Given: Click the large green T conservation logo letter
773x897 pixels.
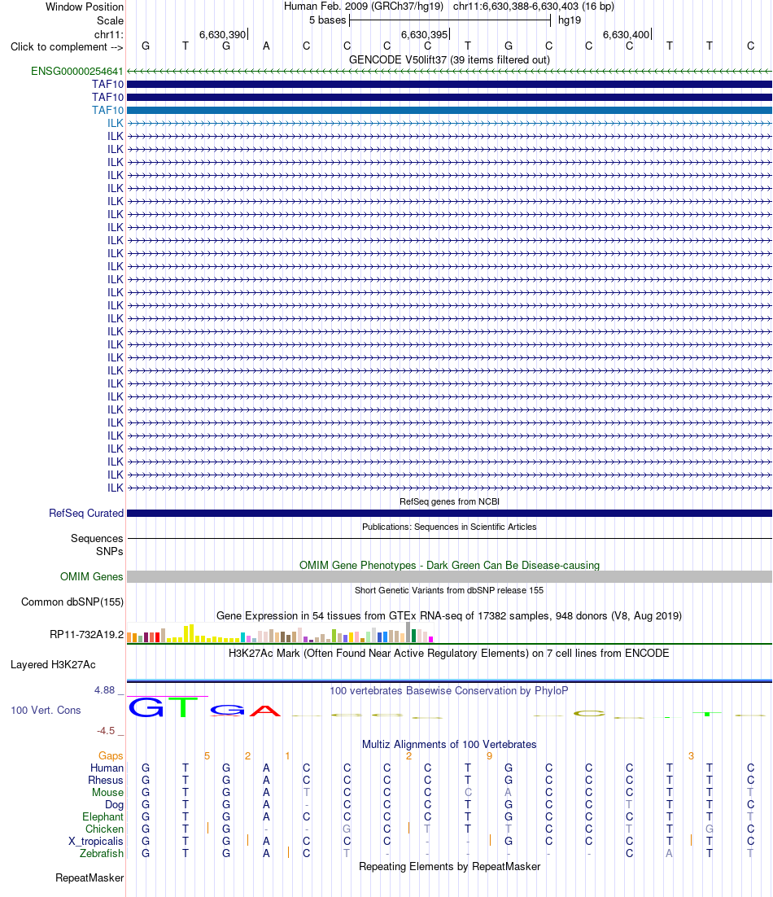Looking at the screenshot, I should 183,707.
